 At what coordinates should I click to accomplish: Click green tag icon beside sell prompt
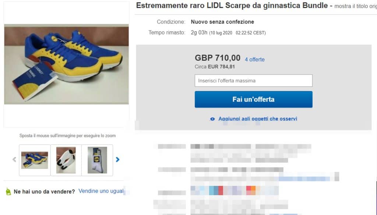pyautogui.click(x=8, y=192)
